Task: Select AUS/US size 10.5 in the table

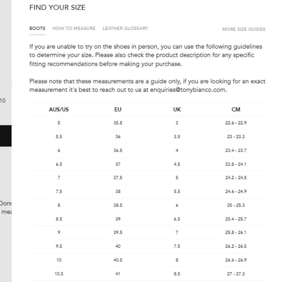Action: [59, 274]
